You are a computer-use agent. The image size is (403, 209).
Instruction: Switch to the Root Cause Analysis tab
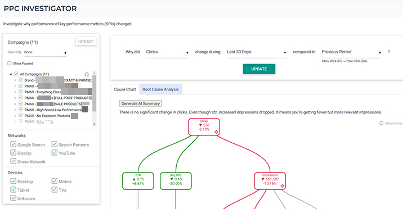click(x=160, y=89)
